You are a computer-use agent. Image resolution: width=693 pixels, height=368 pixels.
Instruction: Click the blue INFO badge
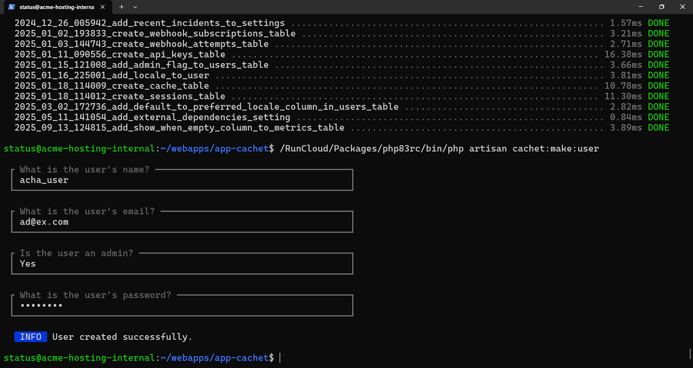click(30, 337)
